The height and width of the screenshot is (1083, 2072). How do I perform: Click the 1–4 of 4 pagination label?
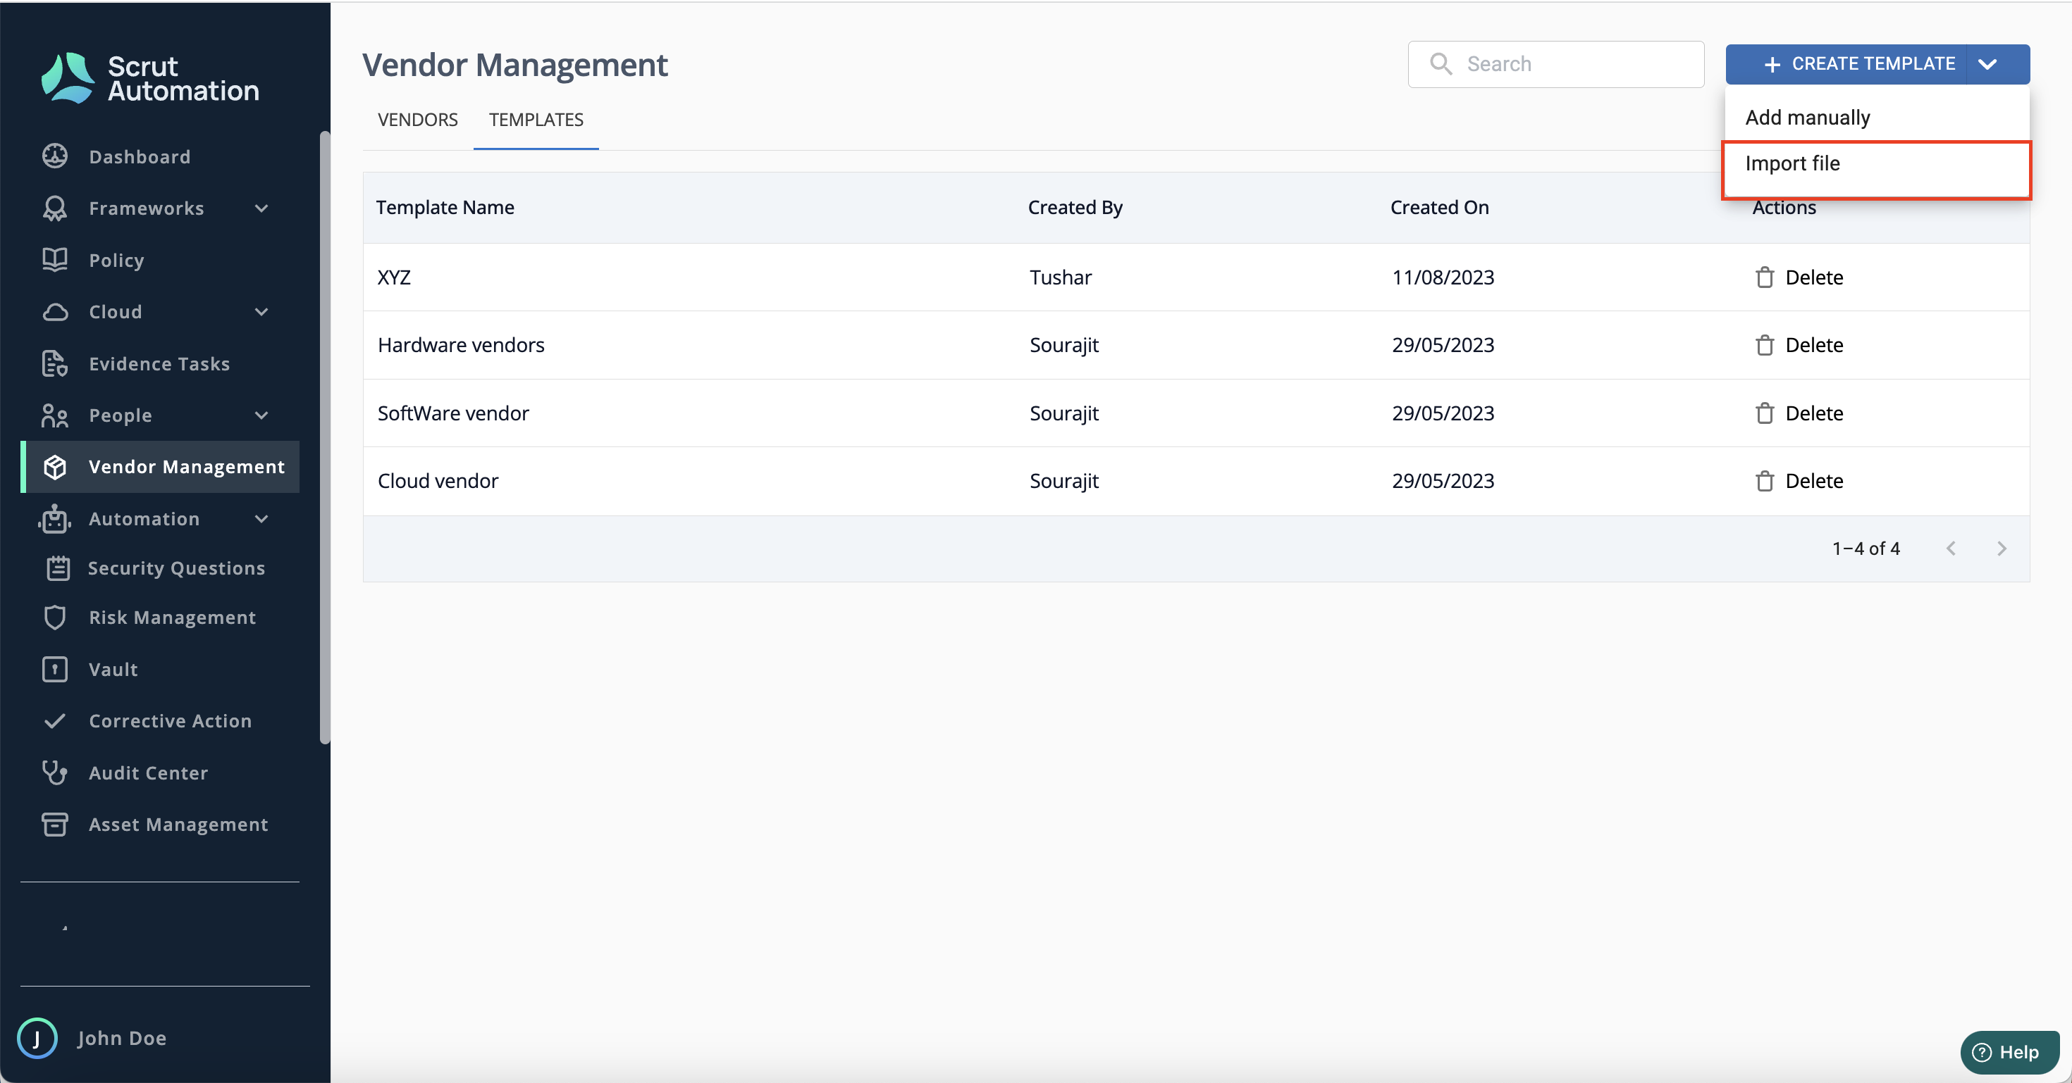(1866, 549)
